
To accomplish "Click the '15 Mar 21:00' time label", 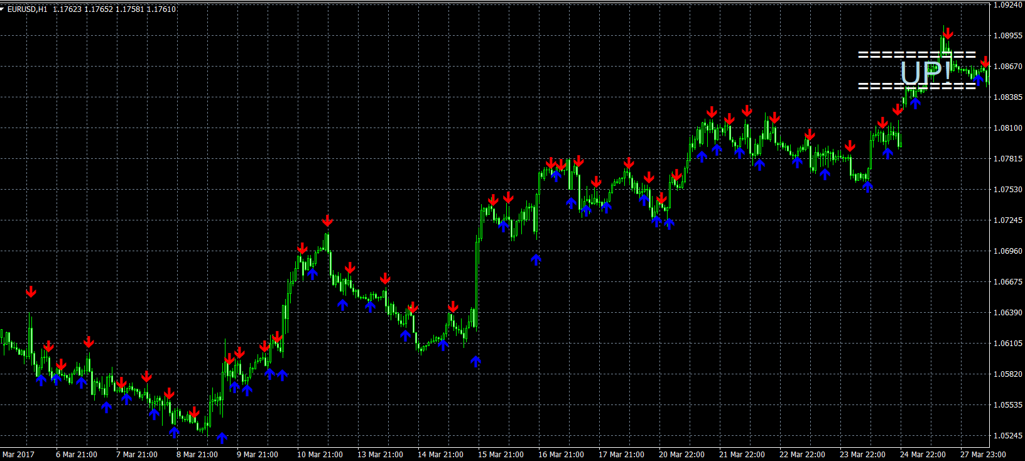I will [x=501, y=455].
